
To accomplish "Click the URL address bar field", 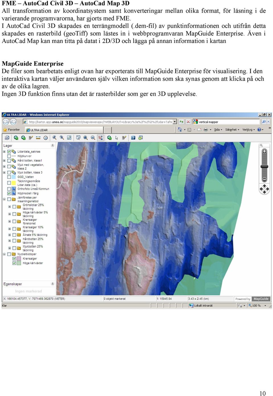I will point(100,122).
